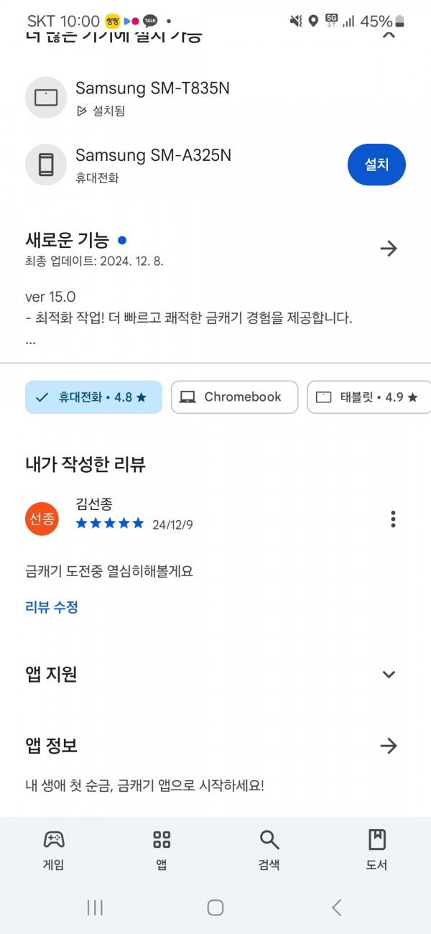This screenshot has height=934, width=431.
Task: Tap the Samsung SM-A325N phone device icon
Action: pyautogui.click(x=46, y=165)
